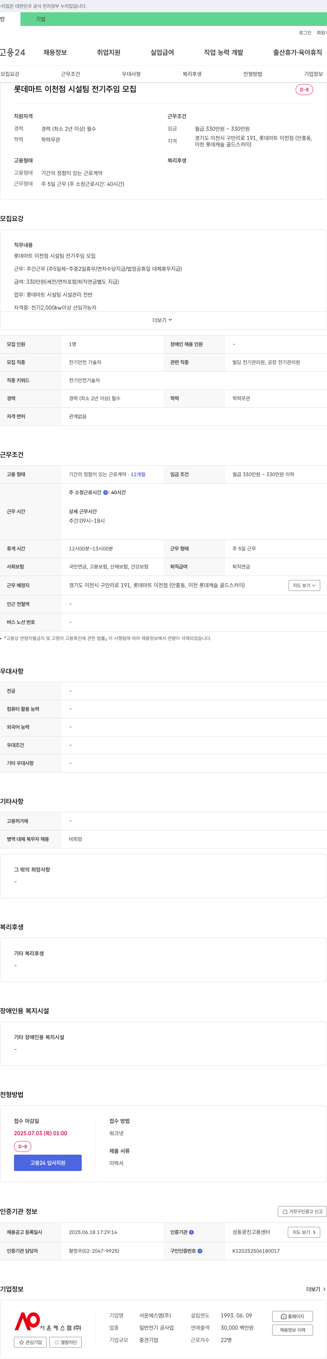Click the 12개월 contract period link
The width and height of the screenshot is (327, 1359).
(138, 474)
